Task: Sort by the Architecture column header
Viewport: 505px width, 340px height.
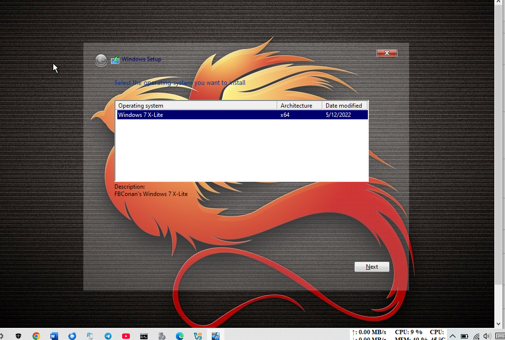Action: 299,105
